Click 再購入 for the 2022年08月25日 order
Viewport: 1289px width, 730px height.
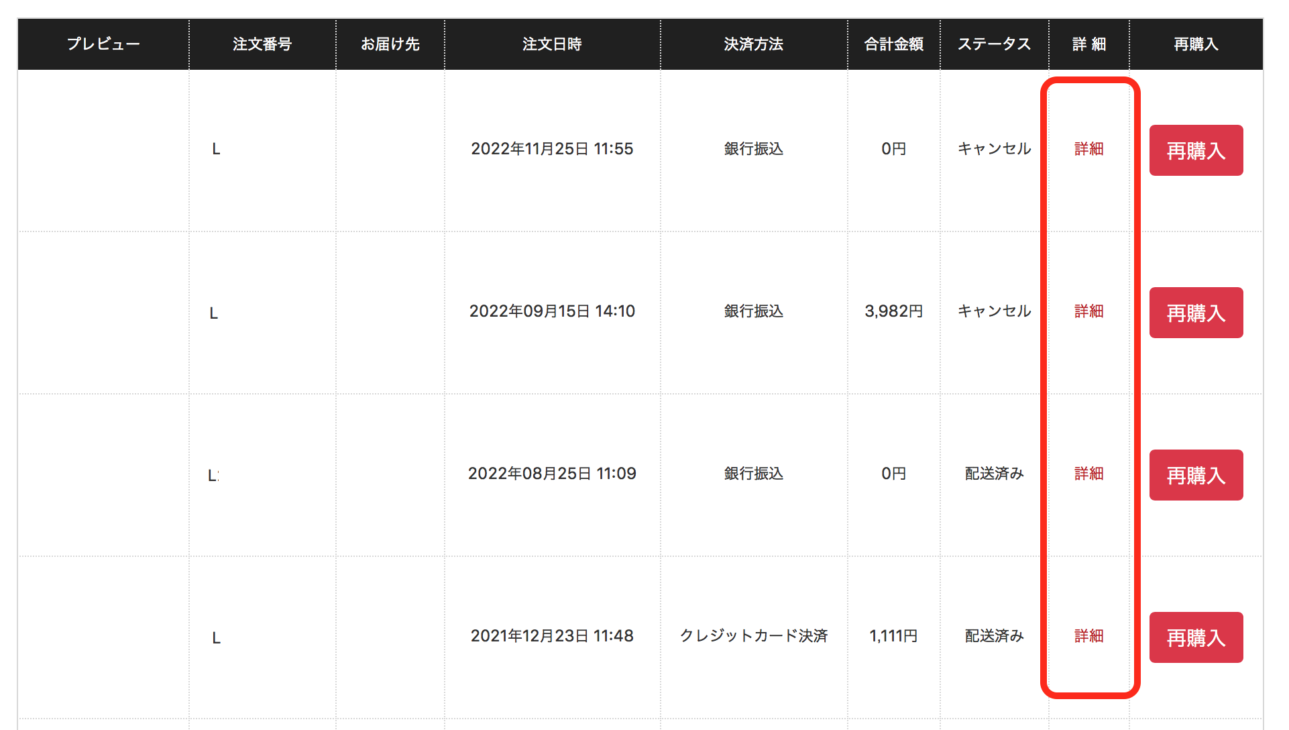pos(1196,475)
